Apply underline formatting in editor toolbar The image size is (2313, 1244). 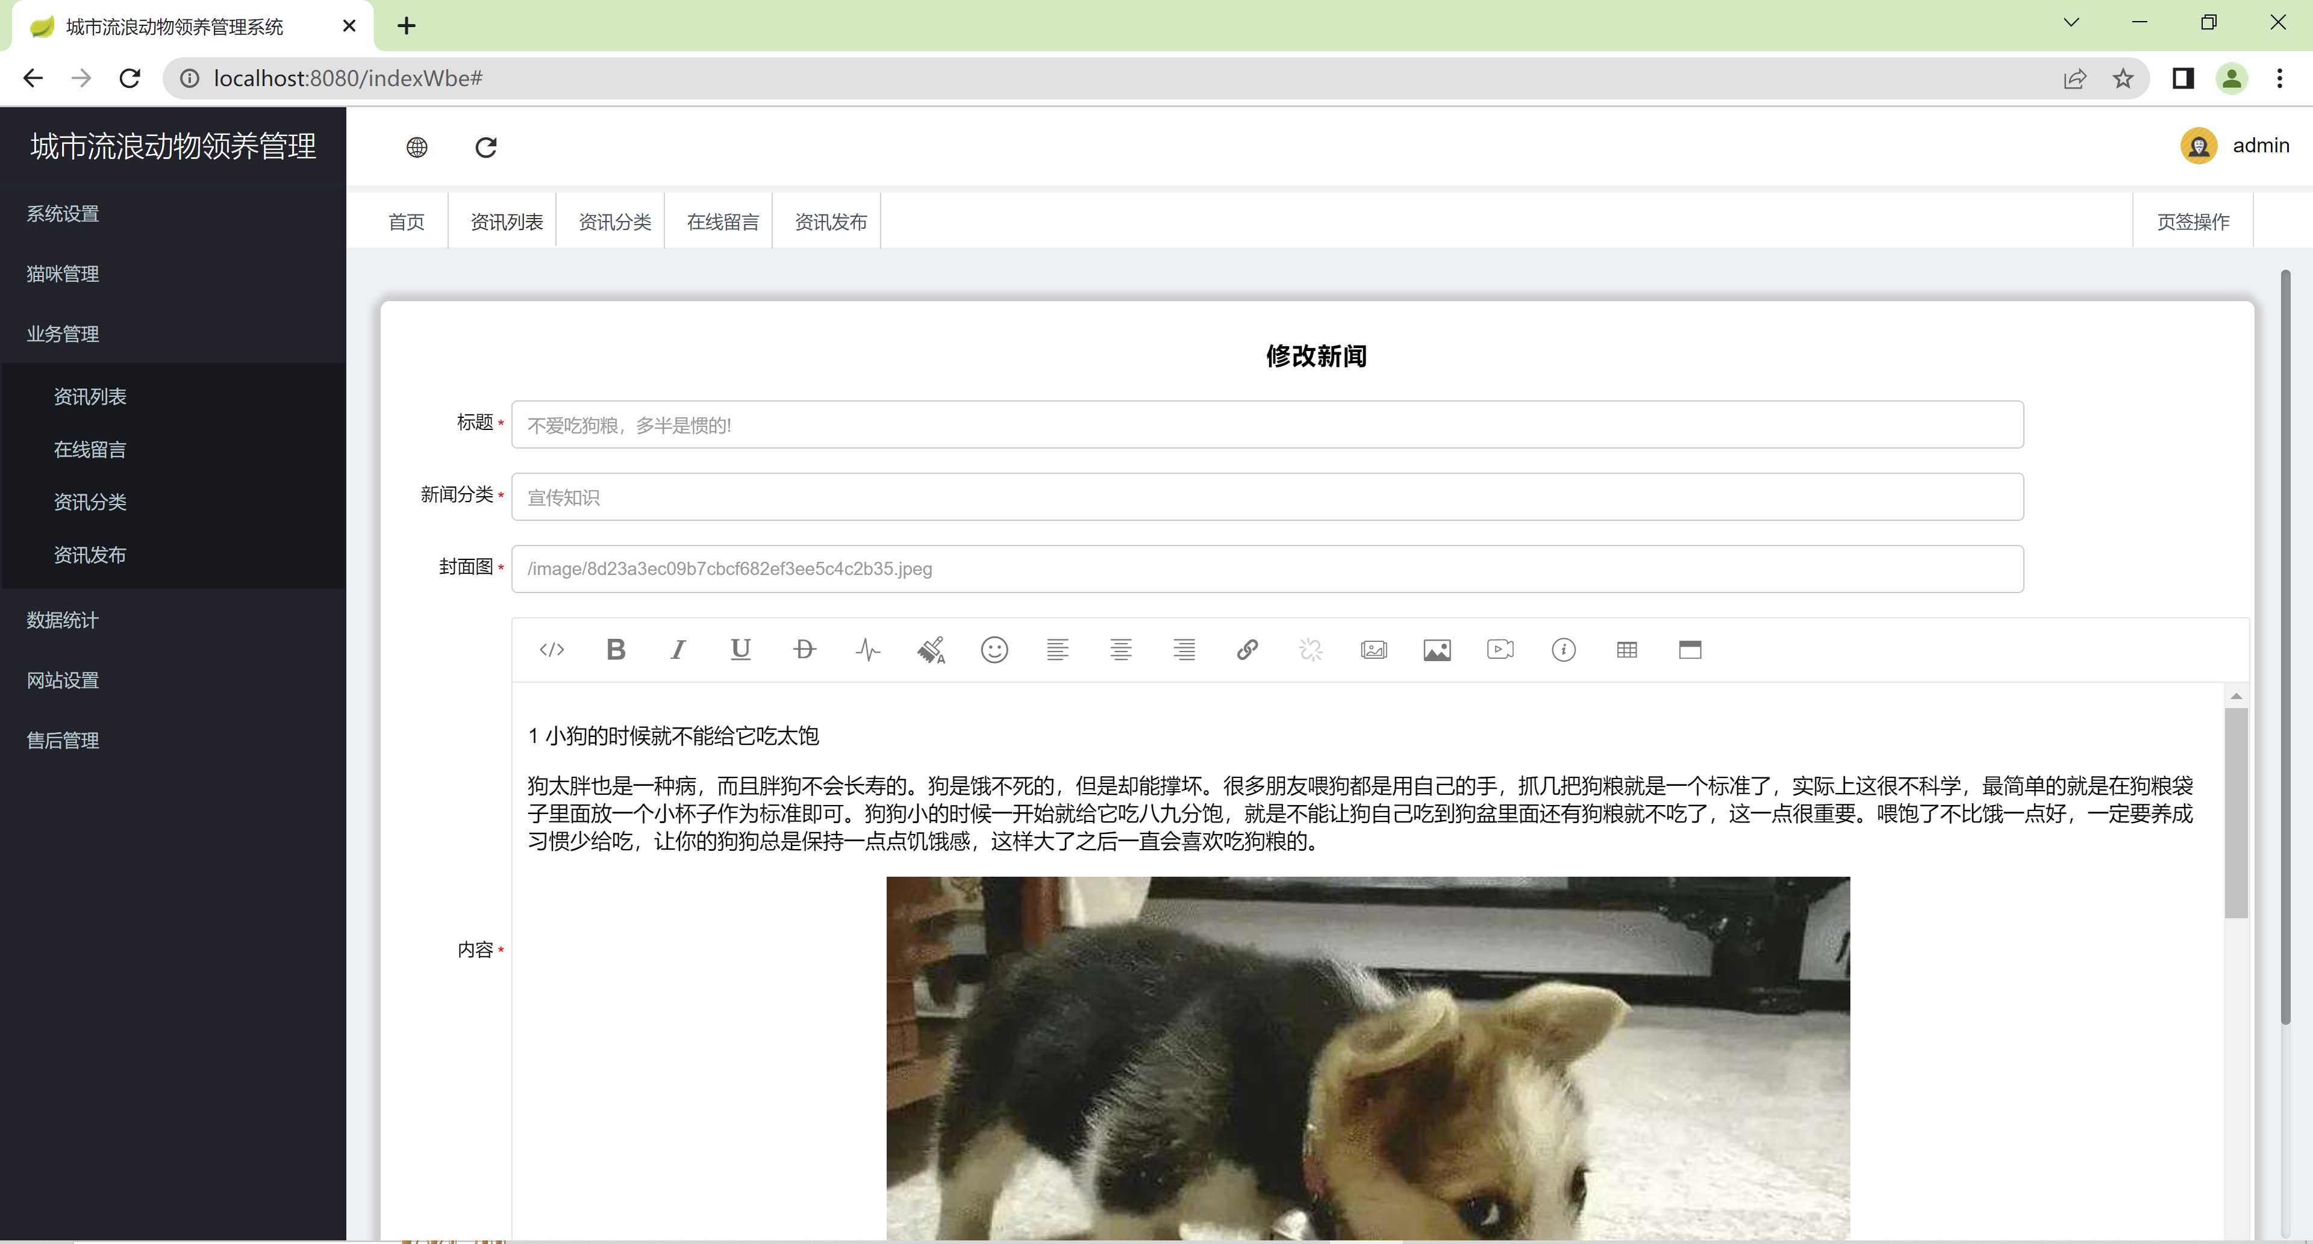click(741, 650)
